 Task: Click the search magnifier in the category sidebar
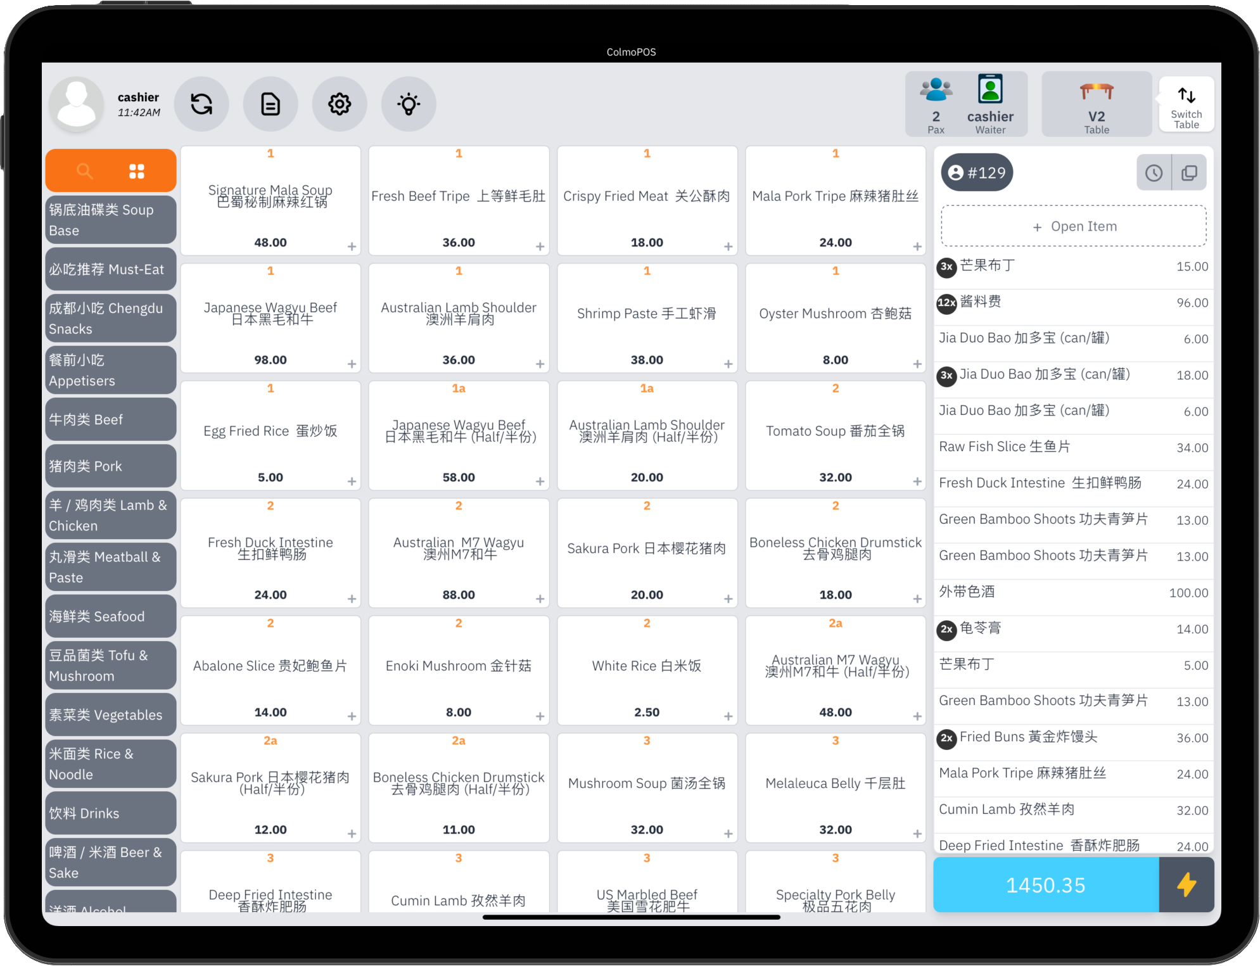(84, 170)
